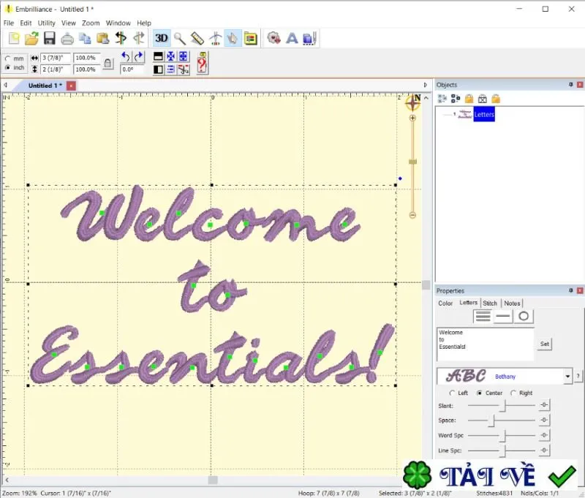Adjust the Space slider
This screenshot has width=585, height=498.
(492, 420)
